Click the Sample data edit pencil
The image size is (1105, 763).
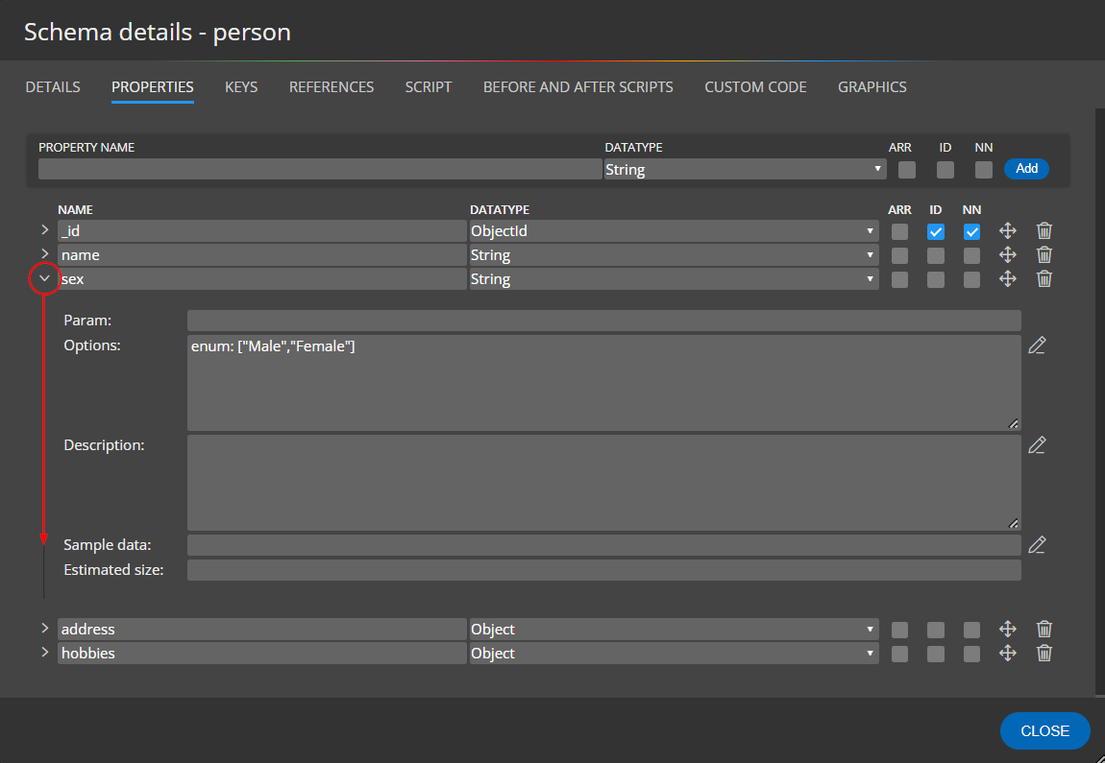pyautogui.click(x=1037, y=545)
